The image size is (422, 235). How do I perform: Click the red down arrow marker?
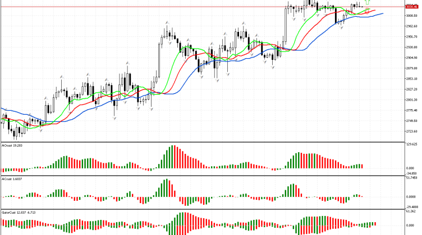pos(366,11)
